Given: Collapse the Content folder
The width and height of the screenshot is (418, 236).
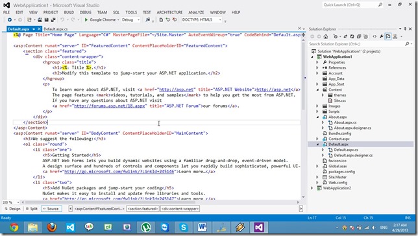Looking at the screenshot, I should [317, 89].
